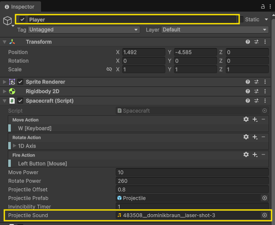Click the Inspector lock icon

coord(262,6)
